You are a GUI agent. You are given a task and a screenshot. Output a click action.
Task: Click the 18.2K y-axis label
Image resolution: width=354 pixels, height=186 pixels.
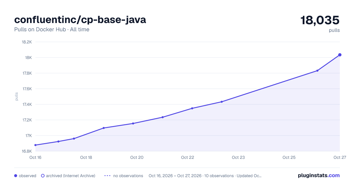coord(27,42)
